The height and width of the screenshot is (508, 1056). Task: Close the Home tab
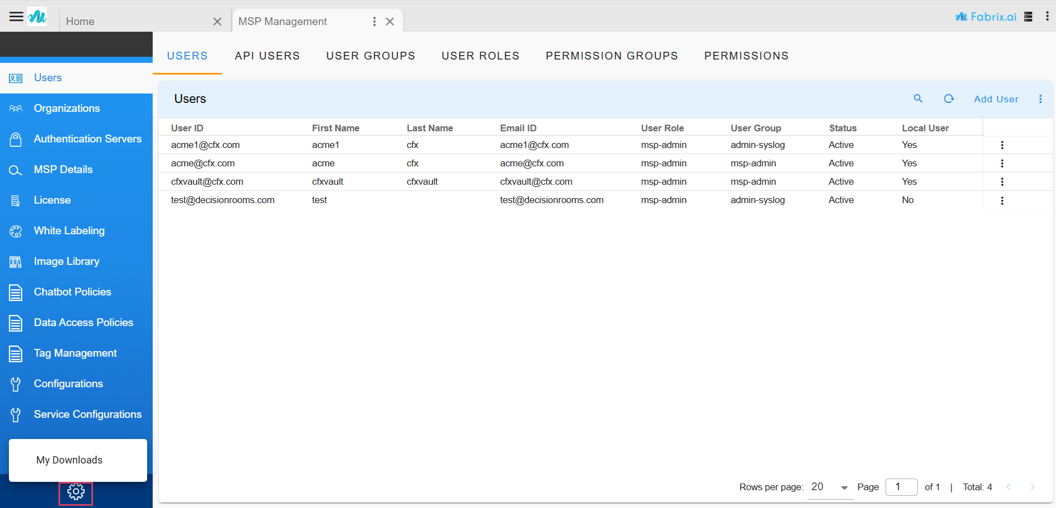tap(217, 22)
